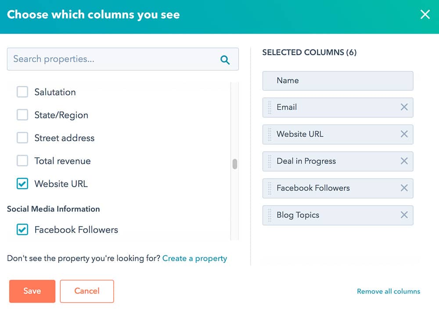Check the Salutation checkbox
This screenshot has height=312, width=439.
point(22,92)
